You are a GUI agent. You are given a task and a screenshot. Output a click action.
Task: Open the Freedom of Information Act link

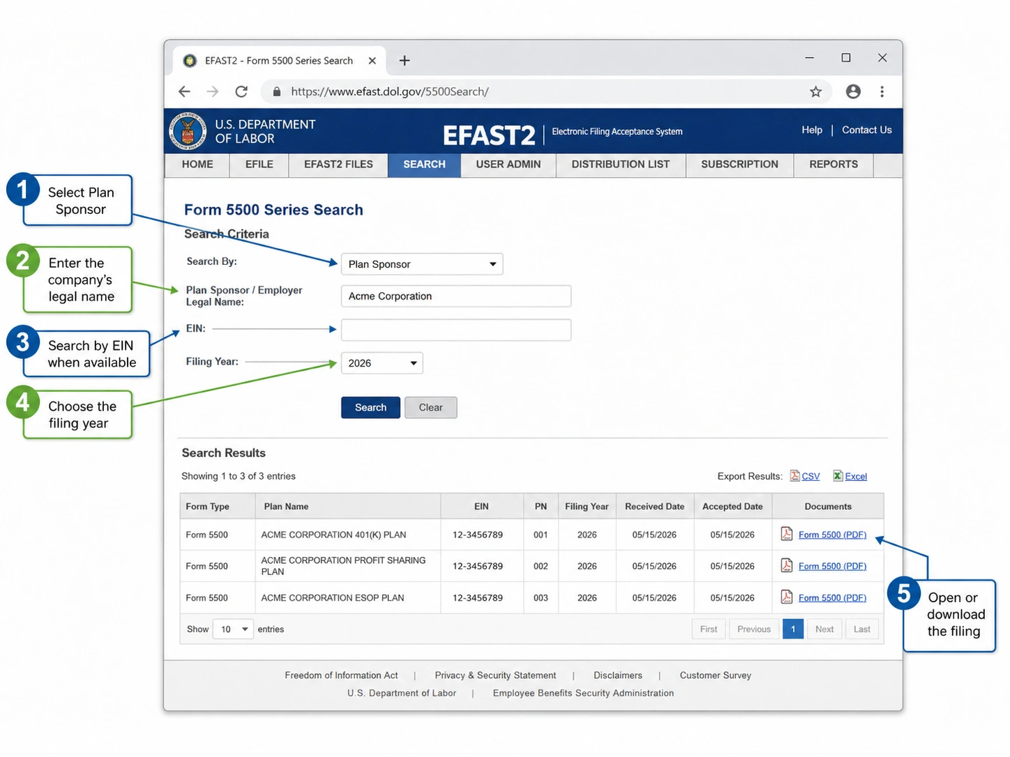pos(341,675)
